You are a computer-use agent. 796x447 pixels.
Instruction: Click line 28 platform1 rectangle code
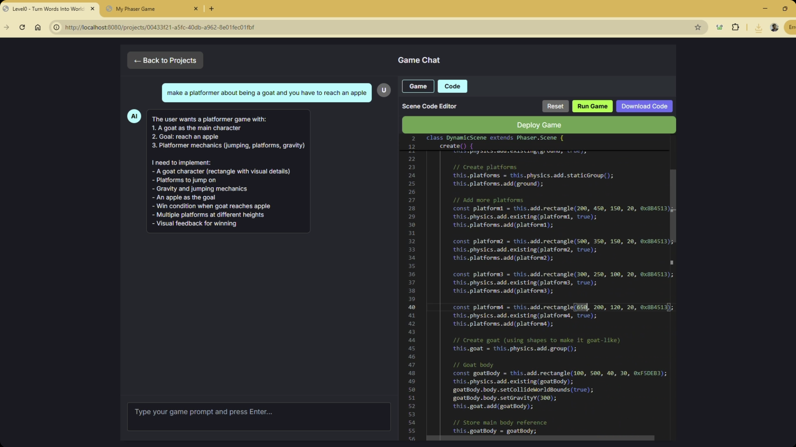[x=563, y=208]
